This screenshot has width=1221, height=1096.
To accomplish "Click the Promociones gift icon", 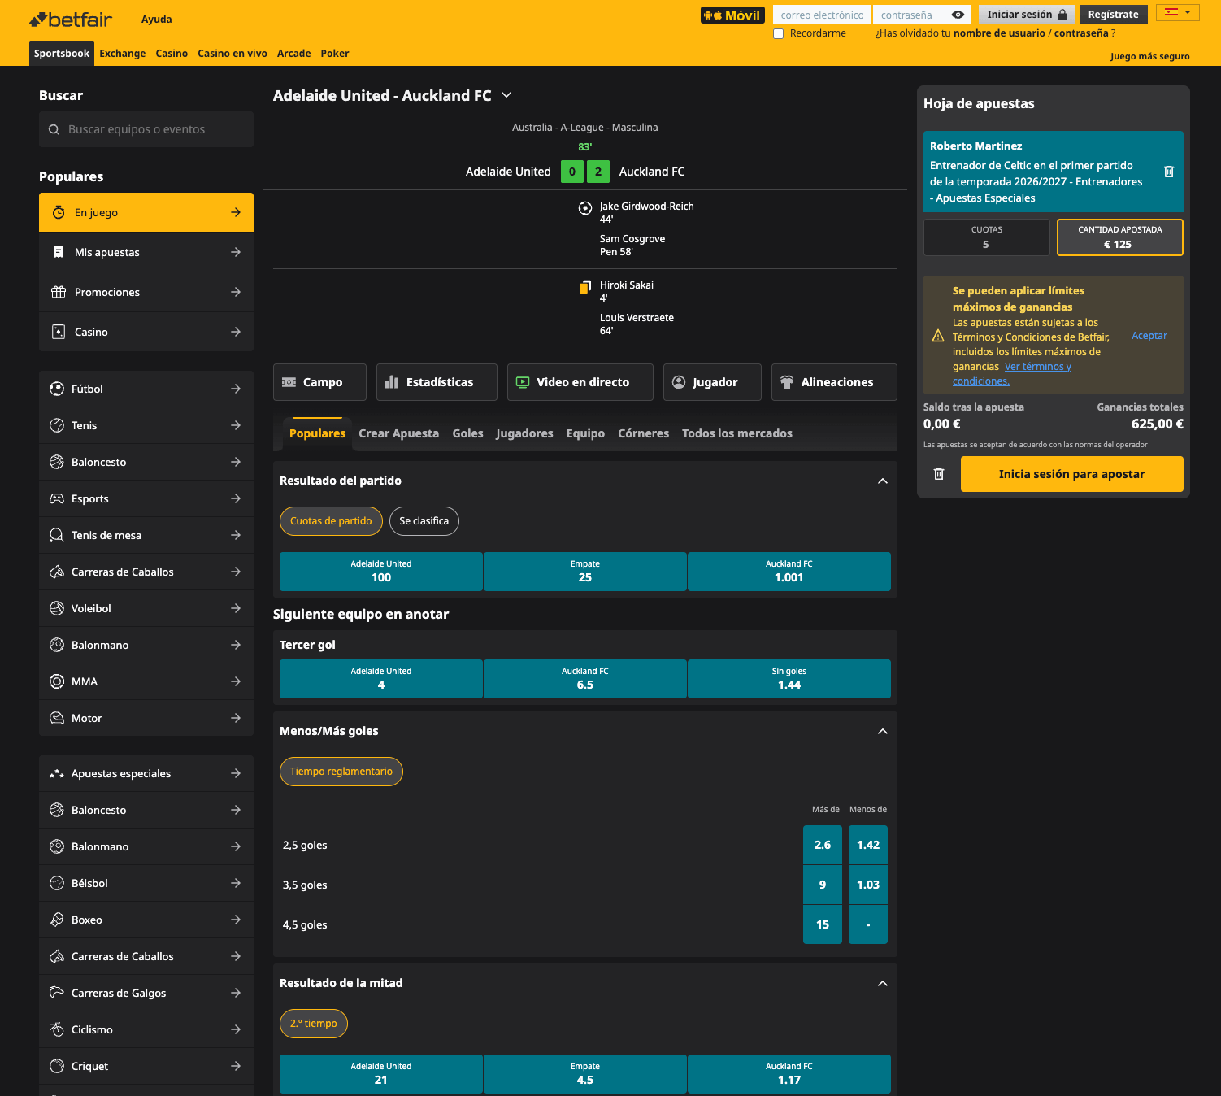I will coord(59,292).
